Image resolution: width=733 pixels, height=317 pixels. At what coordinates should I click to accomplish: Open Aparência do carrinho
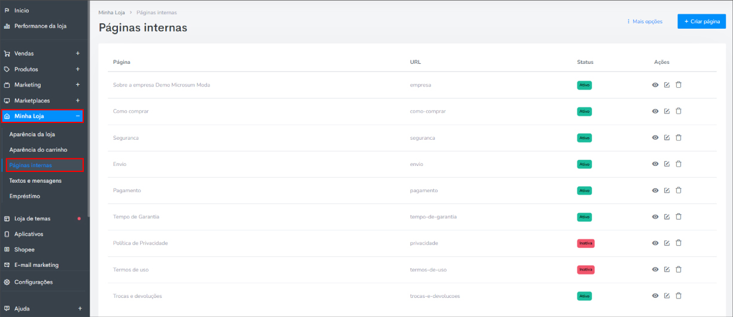pyautogui.click(x=38, y=150)
